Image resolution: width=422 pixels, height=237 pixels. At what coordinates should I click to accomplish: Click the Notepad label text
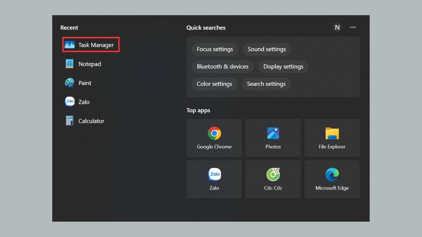(x=90, y=64)
